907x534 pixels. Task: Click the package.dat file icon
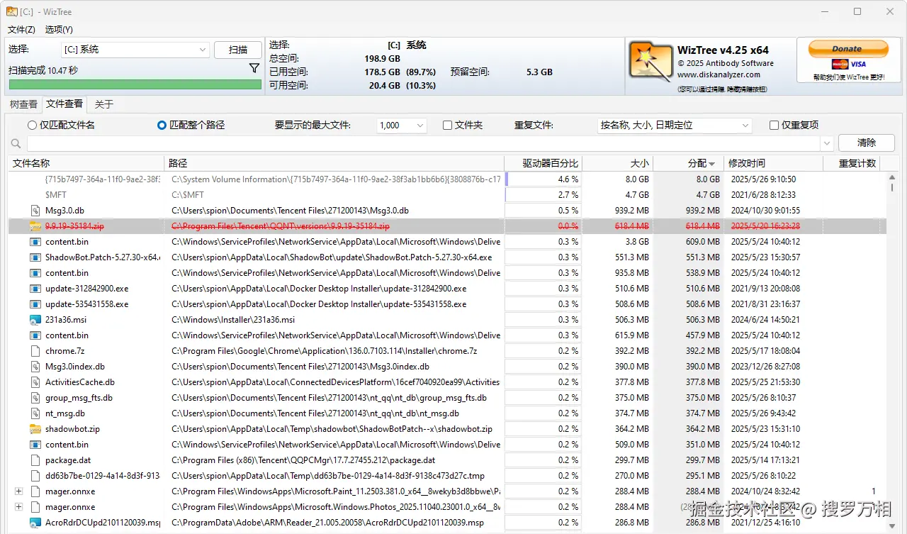click(x=35, y=460)
